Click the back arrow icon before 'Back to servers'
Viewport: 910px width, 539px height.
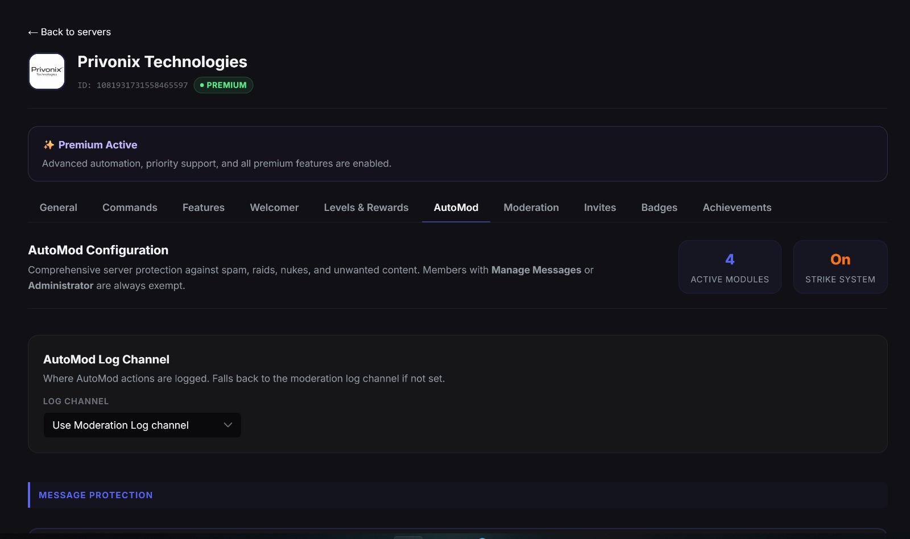click(32, 32)
